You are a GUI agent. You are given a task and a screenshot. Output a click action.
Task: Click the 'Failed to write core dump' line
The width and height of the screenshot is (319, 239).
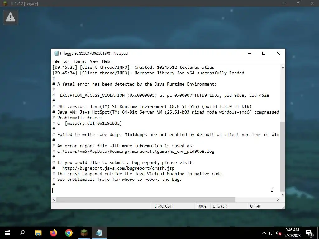click(166, 134)
